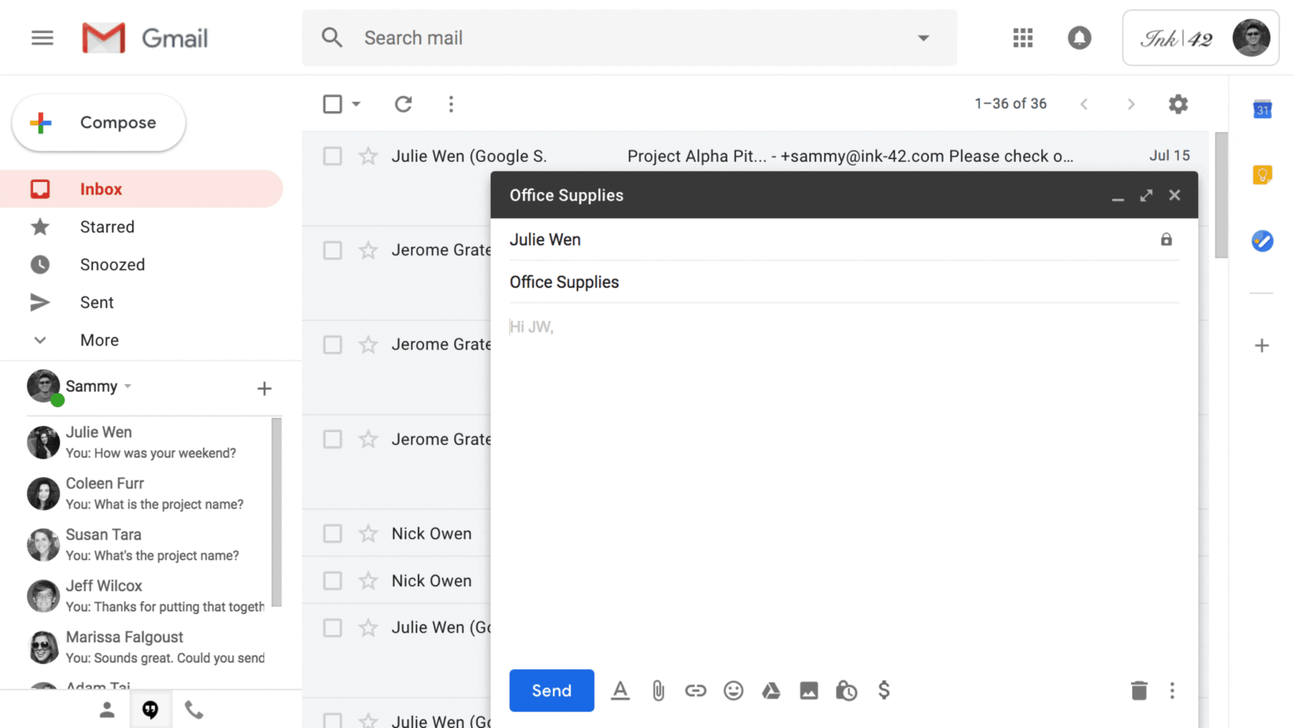Click the insert emoji icon
Image resolution: width=1294 pixels, height=728 pixels.
tap(732, 690)
